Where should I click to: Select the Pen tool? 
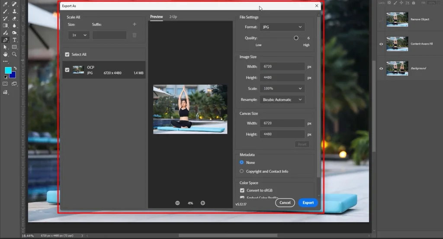tap(5, 40)
